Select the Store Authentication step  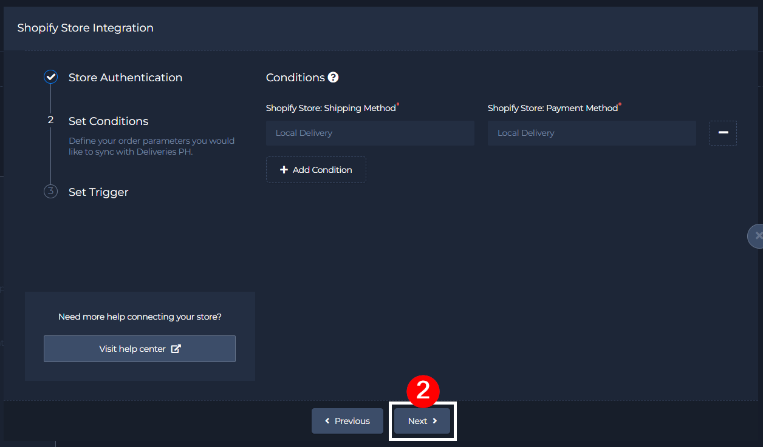point(125,78)
